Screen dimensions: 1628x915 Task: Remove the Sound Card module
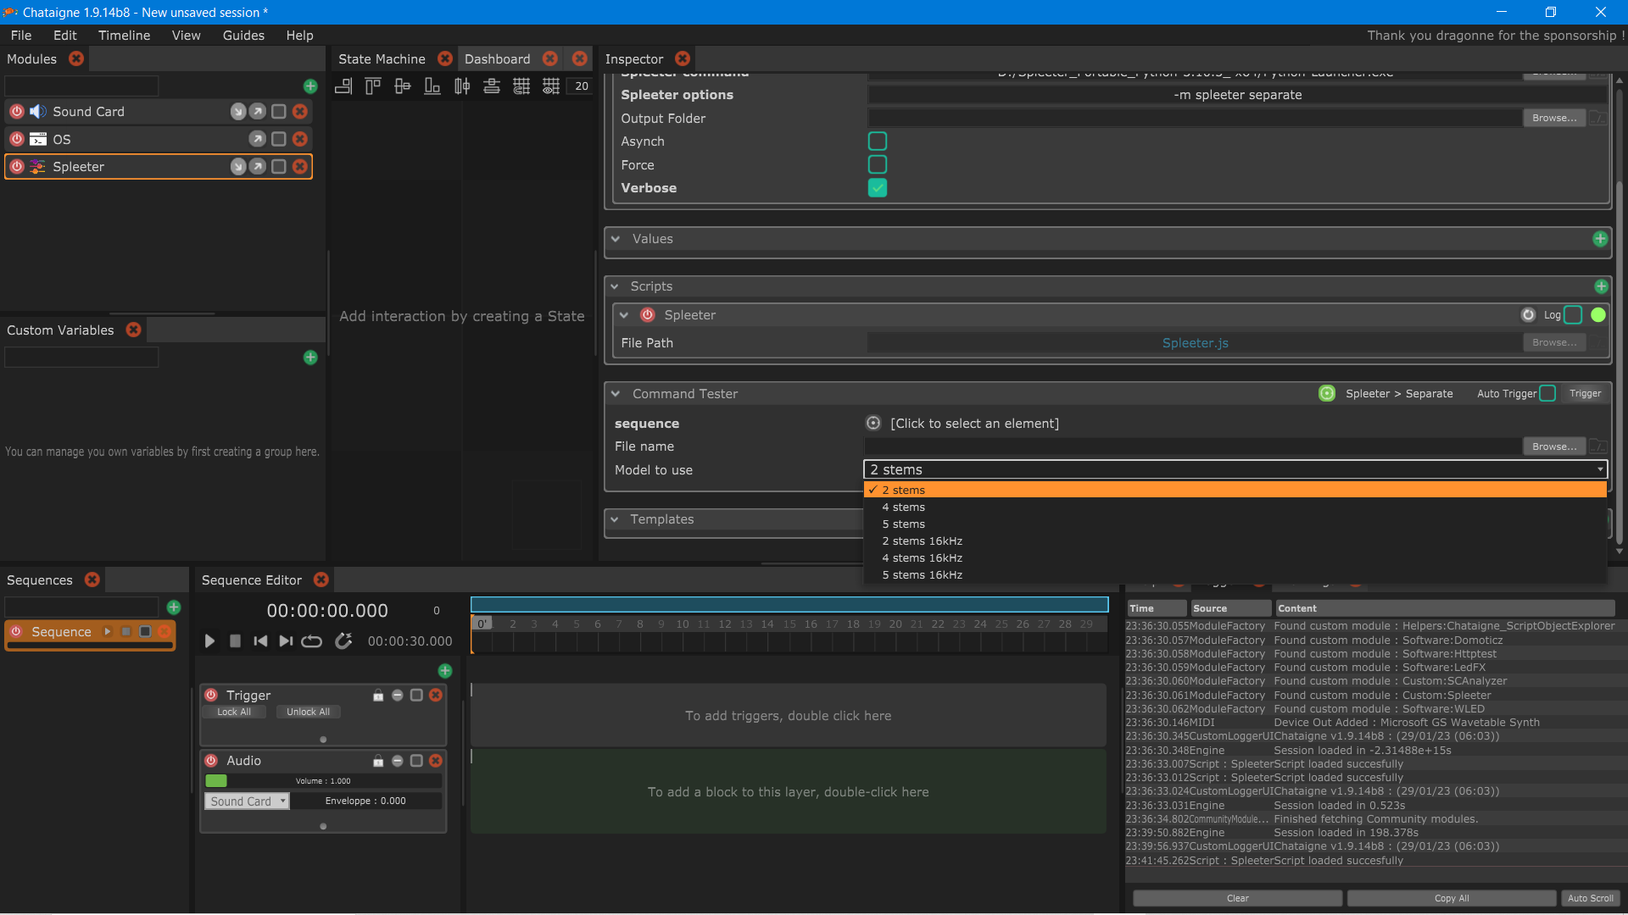coord(300,112)
